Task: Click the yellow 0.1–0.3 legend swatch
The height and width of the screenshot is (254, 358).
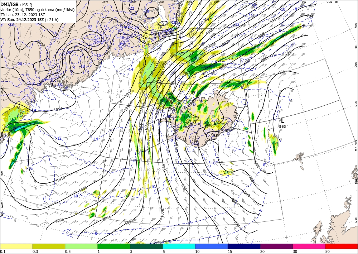Action: tap(16, 246)
